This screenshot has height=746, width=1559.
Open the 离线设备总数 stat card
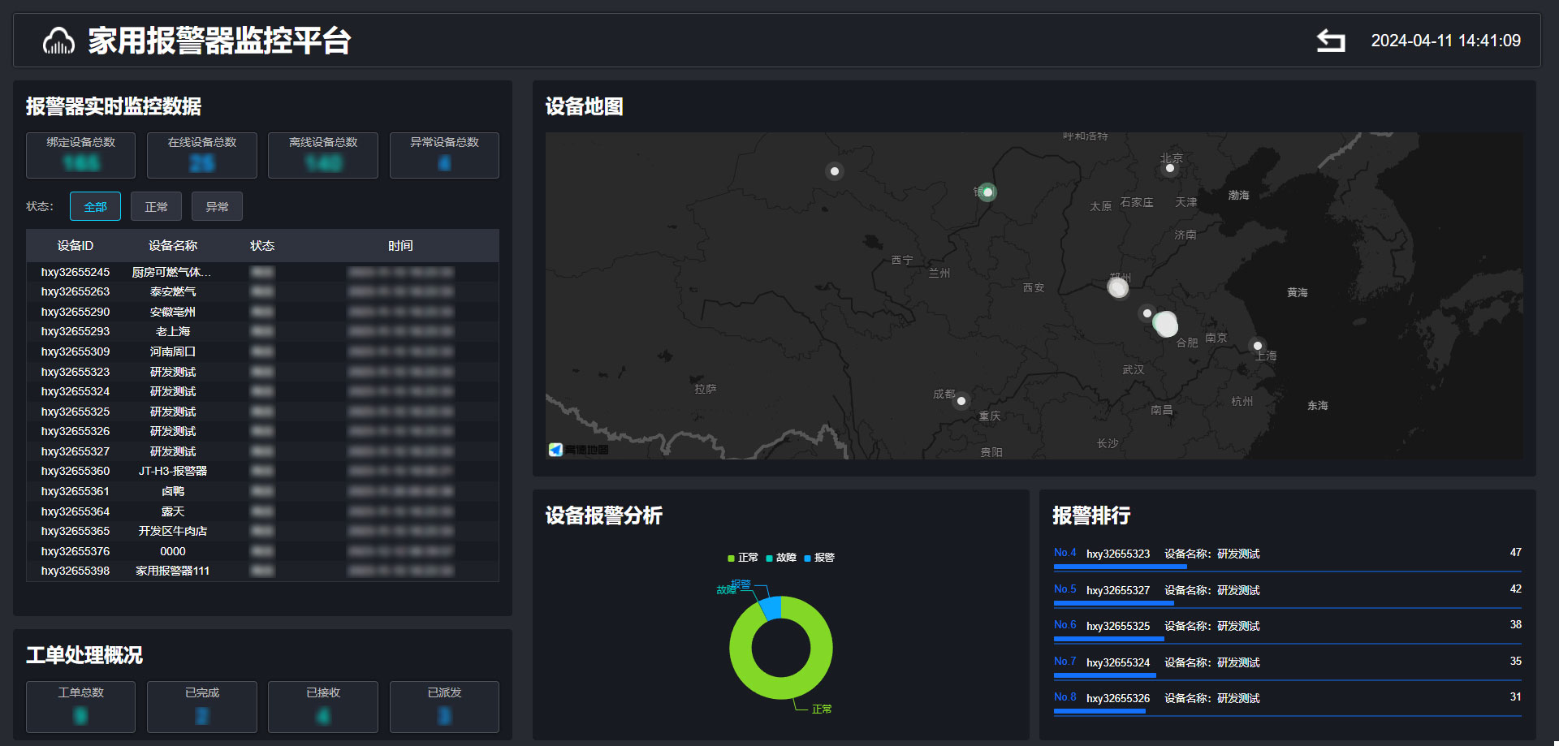click(x=322, y=155)
